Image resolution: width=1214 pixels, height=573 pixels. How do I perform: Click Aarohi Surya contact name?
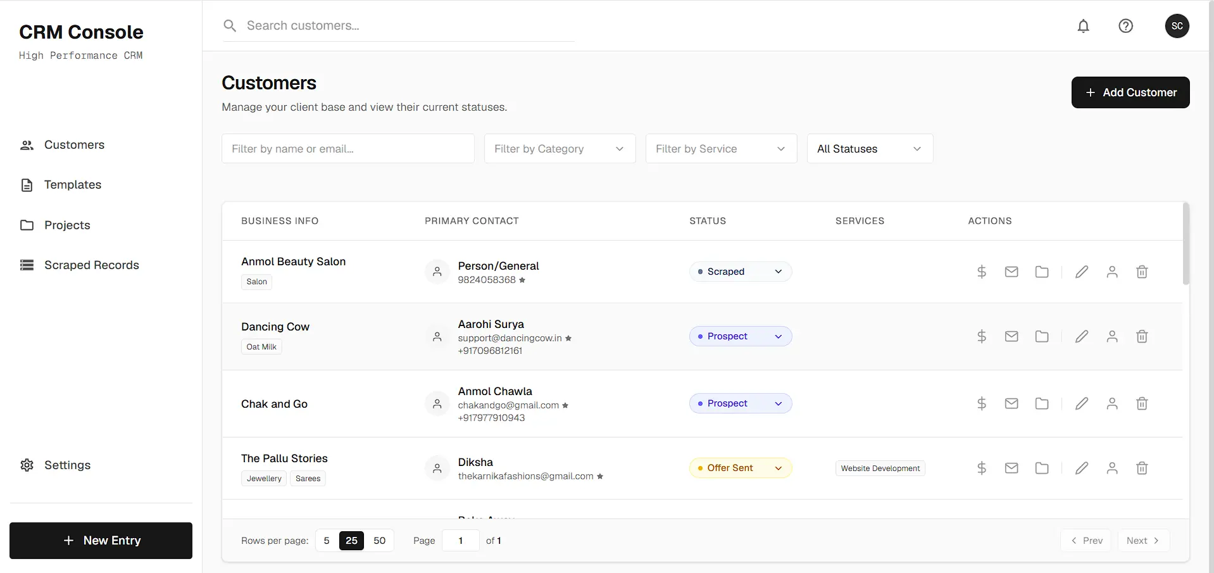click(x=491, y=324)
